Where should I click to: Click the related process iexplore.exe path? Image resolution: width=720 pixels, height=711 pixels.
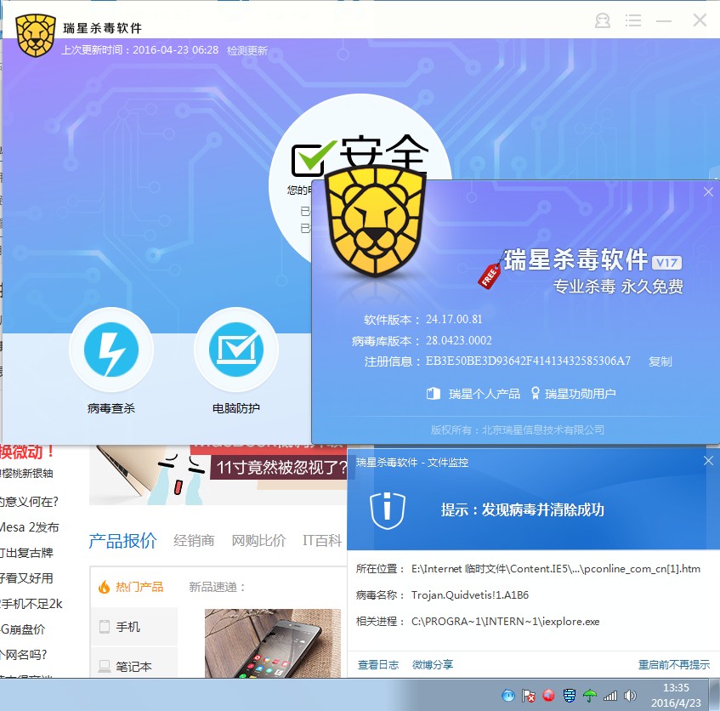(505, 622)
